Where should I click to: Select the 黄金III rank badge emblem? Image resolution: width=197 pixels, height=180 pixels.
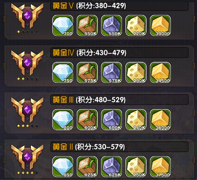[x=27, y=112]
